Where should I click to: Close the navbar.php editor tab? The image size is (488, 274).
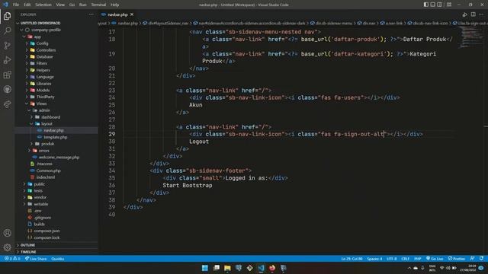[x=132, y=14]
